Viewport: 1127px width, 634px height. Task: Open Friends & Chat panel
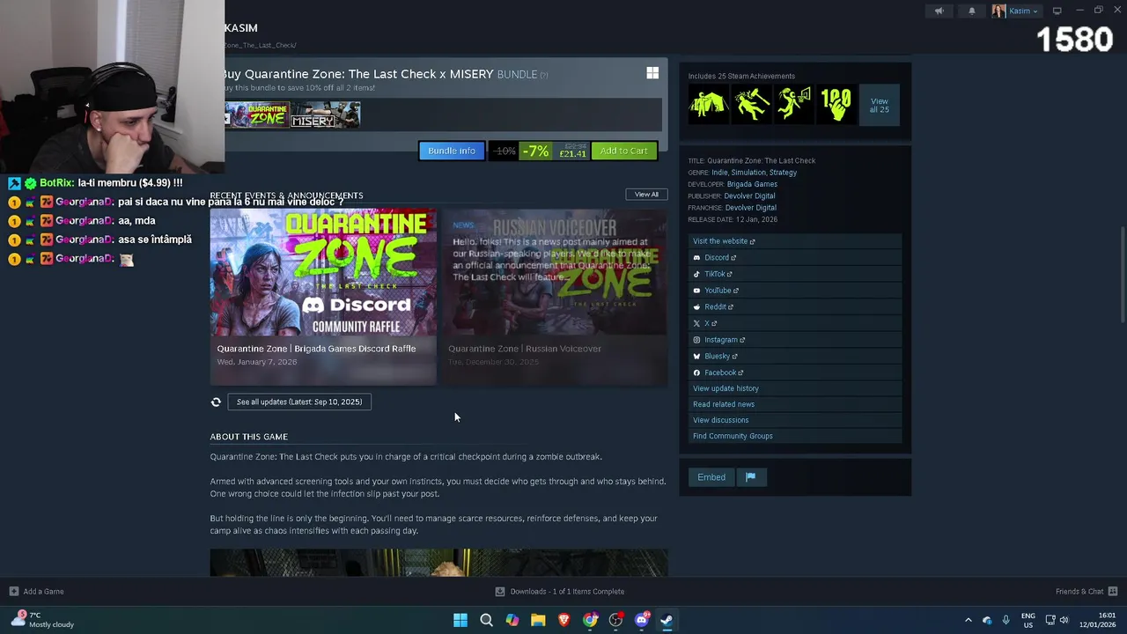(1086, 592)
